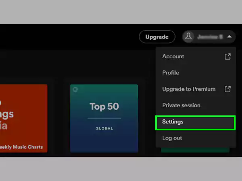Open the user avatar icon
The image size is (242, 181).
tap(188, 37)
